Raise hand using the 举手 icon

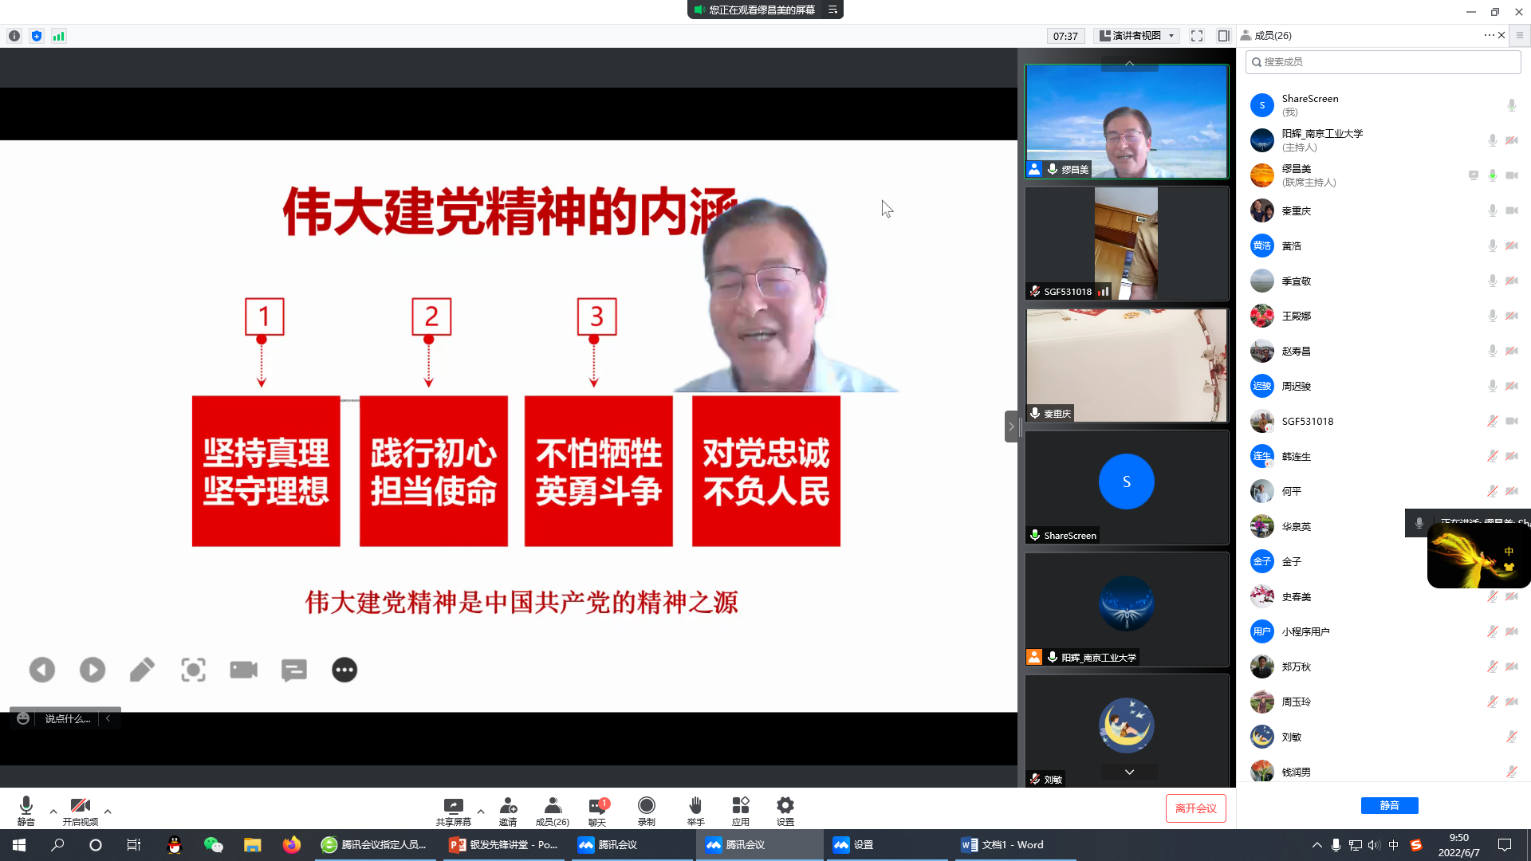coord(695,806)
